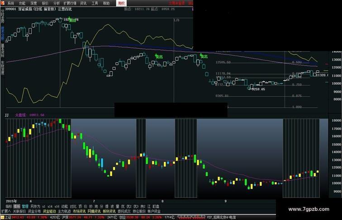This screenshot has width=342, height=220.
Task: Click 另存为 to save template
Action: coord(35,206)
